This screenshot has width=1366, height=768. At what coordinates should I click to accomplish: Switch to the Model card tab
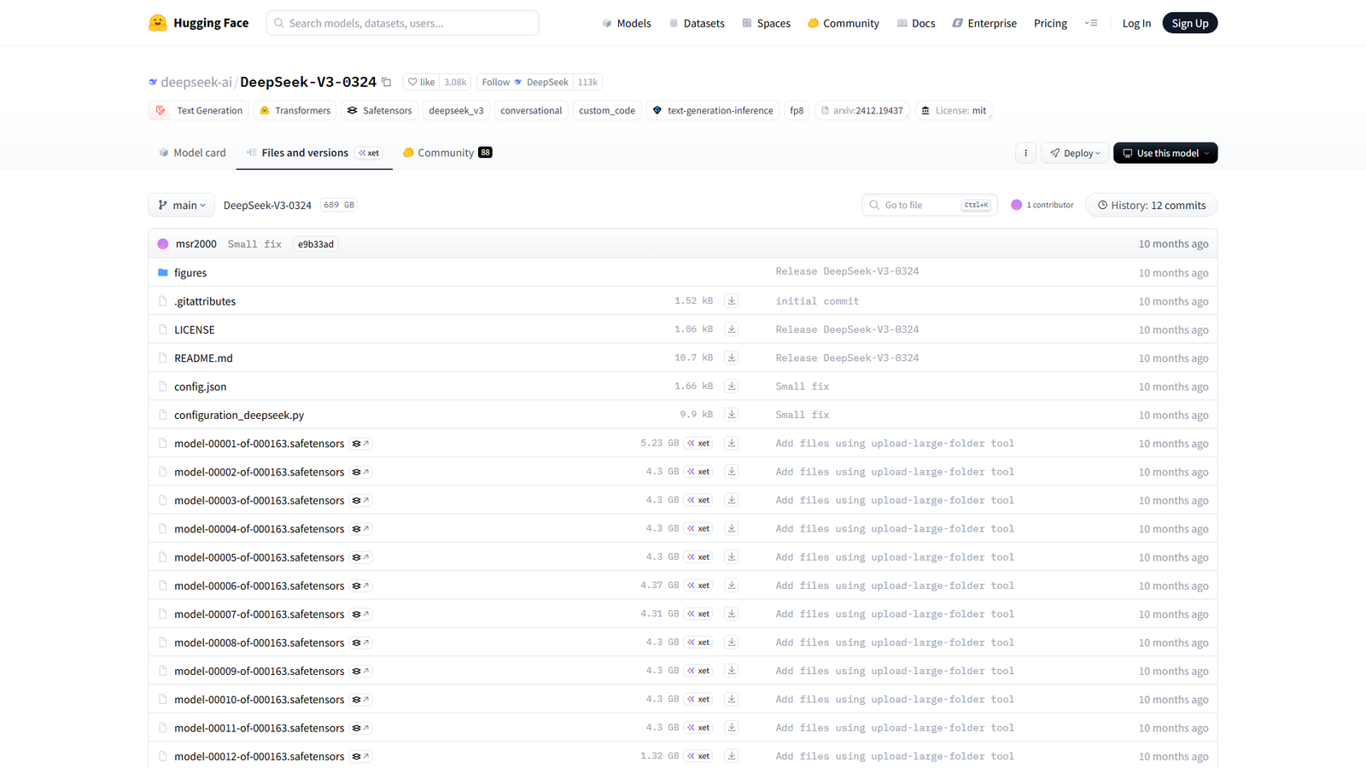pyautogui.click(x=192, y=152)
